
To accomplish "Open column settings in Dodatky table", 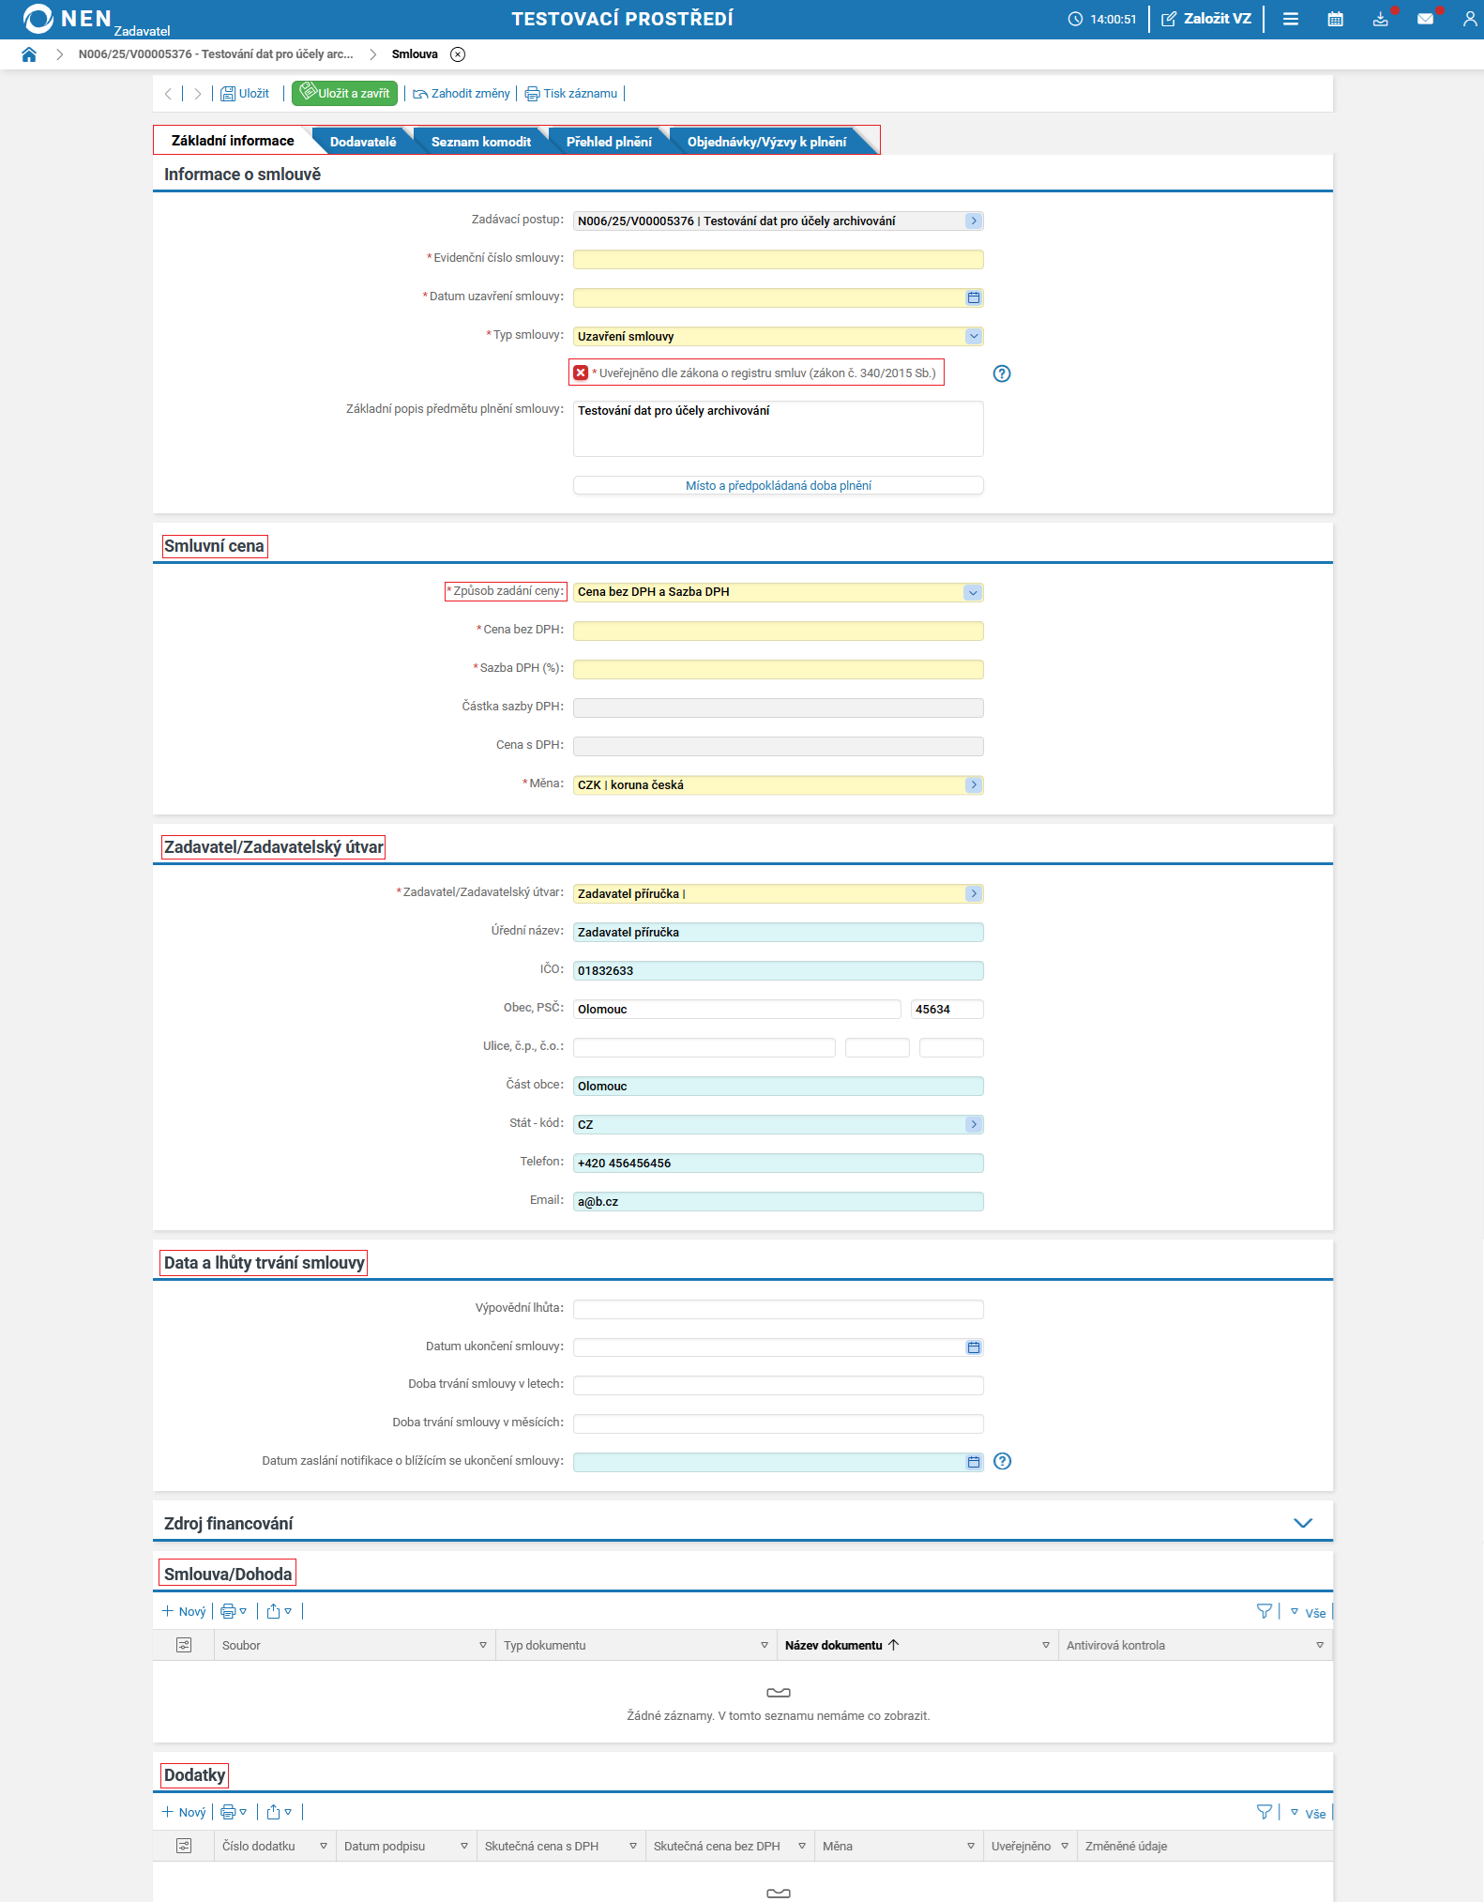I will point(184,1846).
